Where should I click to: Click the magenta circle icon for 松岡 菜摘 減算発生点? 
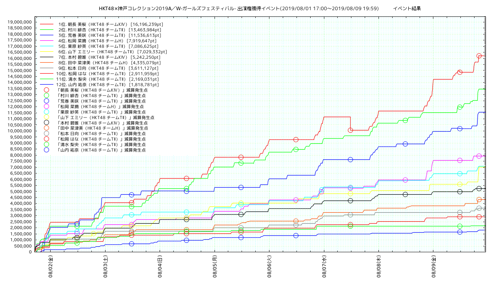[x=47, y=107]
